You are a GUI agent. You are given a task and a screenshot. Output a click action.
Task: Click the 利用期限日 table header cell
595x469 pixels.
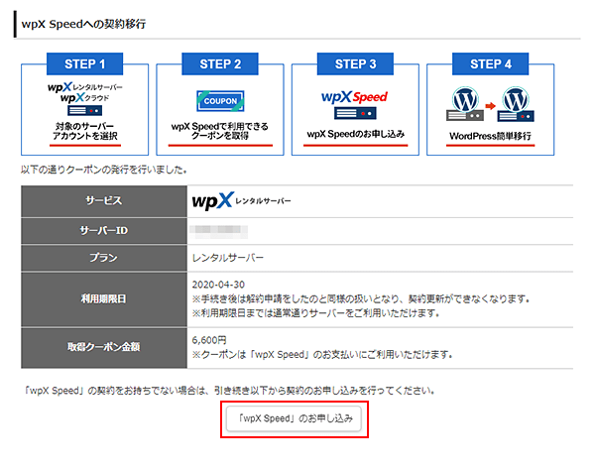point(104,299)
